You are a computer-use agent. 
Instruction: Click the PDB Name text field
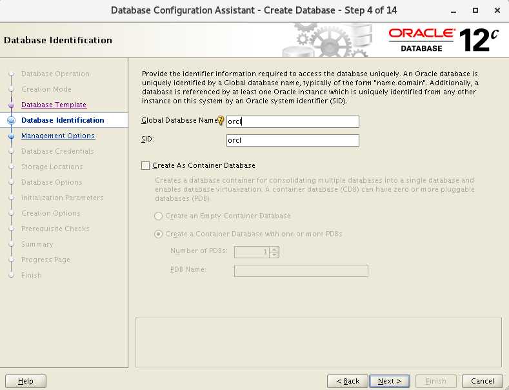coord(301,271)
